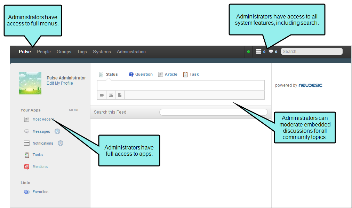The height and width of the screenshot is (208, 352).
Task: Click the file attachment icon
Action: 120,95
